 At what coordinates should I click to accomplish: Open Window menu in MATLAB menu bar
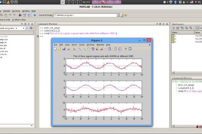point(26,11)
